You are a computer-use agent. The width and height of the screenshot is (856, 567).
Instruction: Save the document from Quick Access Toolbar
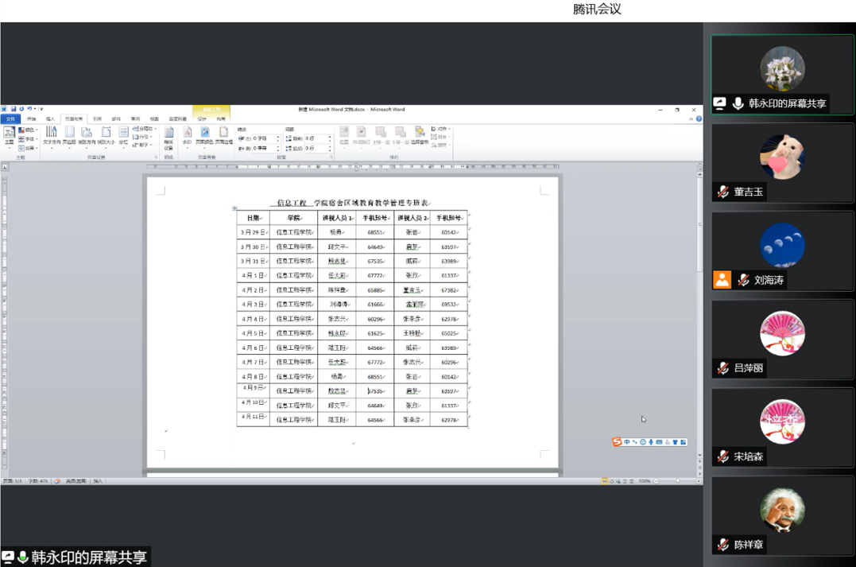coord(14,109)
